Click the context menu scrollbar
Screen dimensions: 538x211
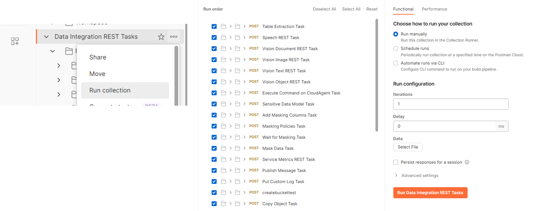(176, 76)
